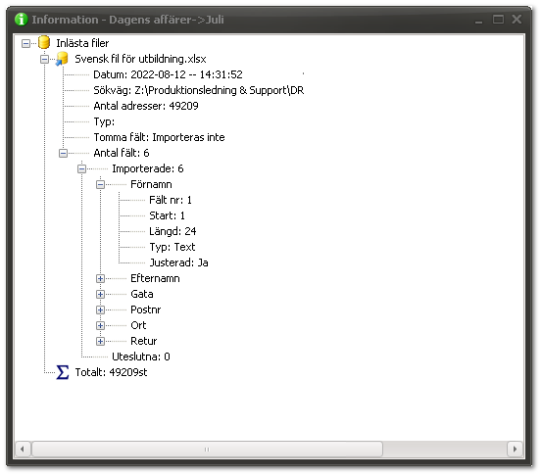Collapse the Importerade: 6 node
This screenshot has width=542, height=476.
pos(82,168)
